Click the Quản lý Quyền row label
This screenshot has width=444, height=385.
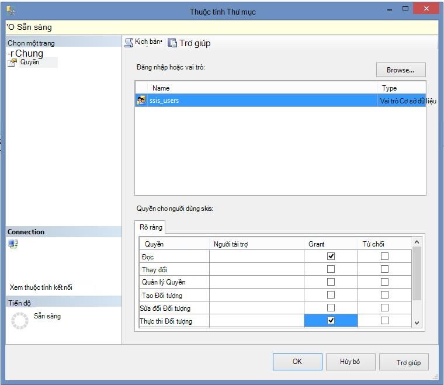(x=164, y=282)
